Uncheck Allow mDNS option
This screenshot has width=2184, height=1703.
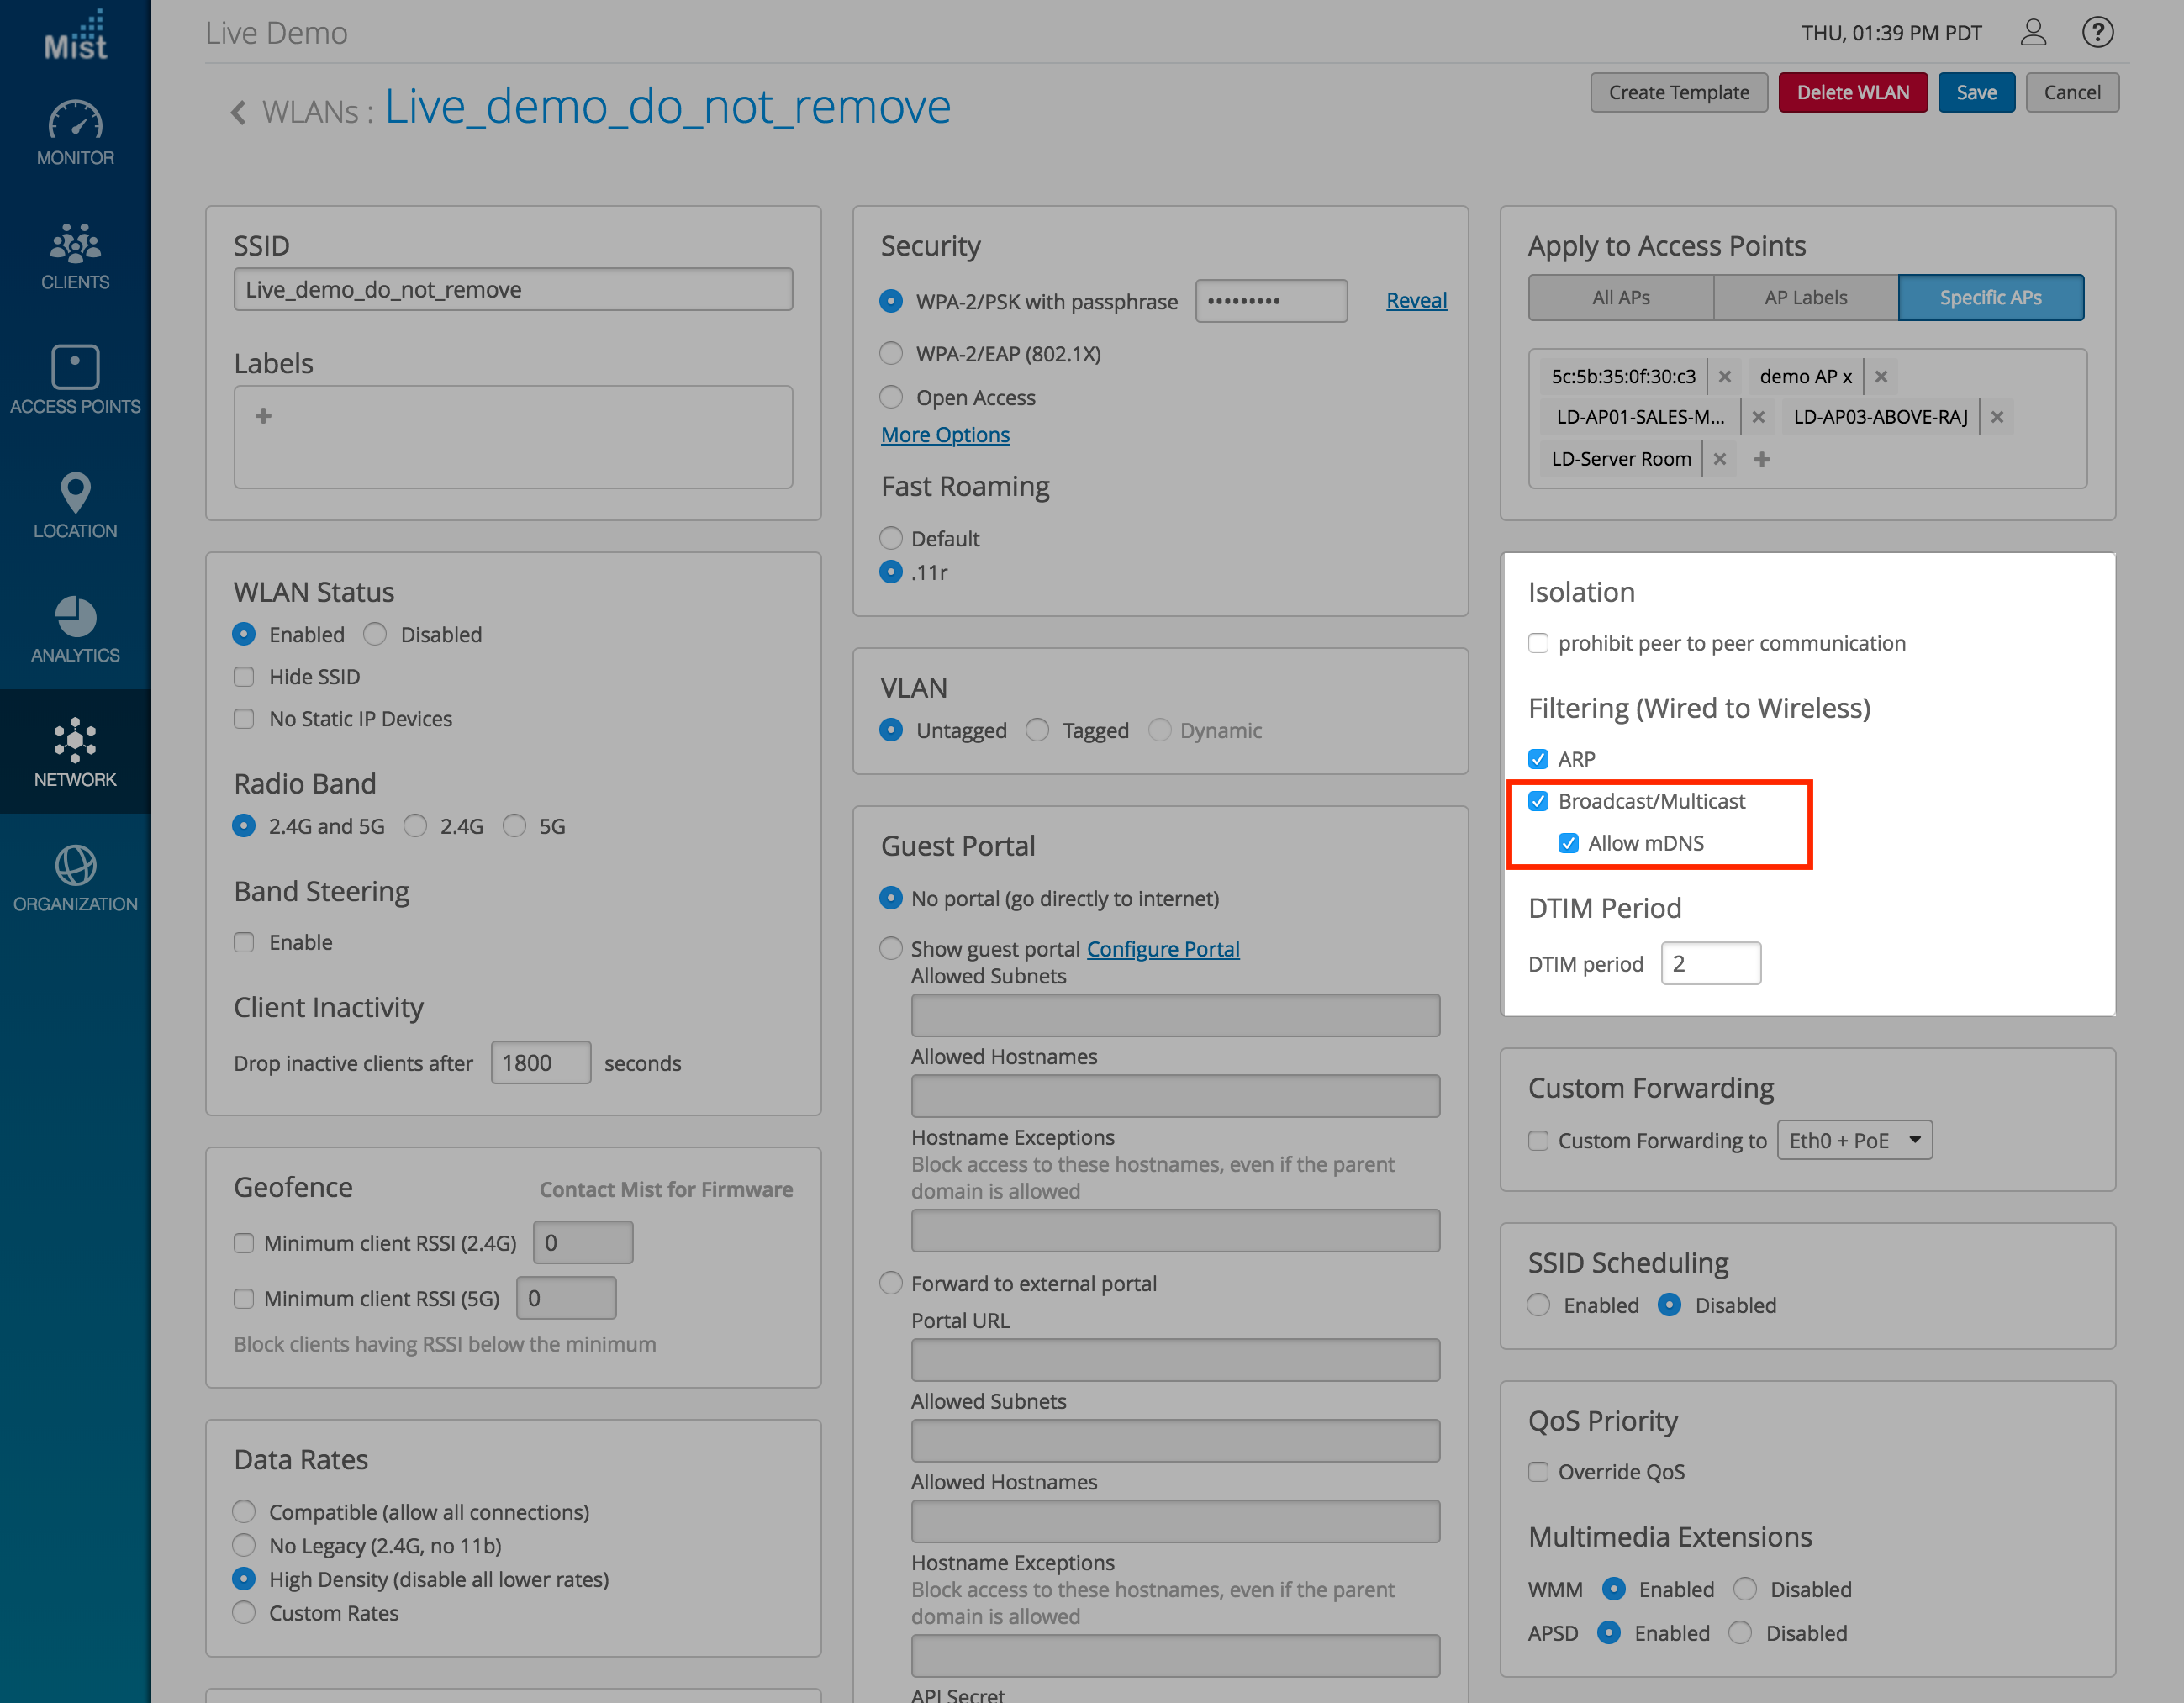tap(1568, 843)
